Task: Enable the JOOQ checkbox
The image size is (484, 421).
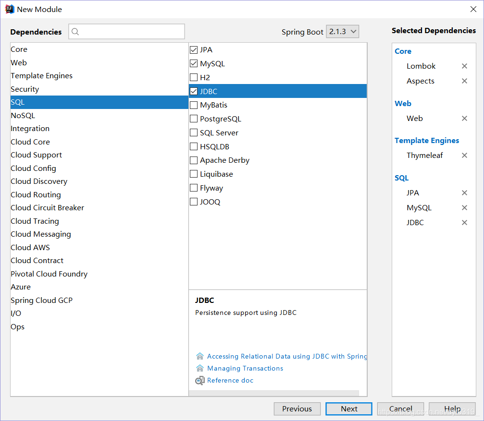Action: 194,202
